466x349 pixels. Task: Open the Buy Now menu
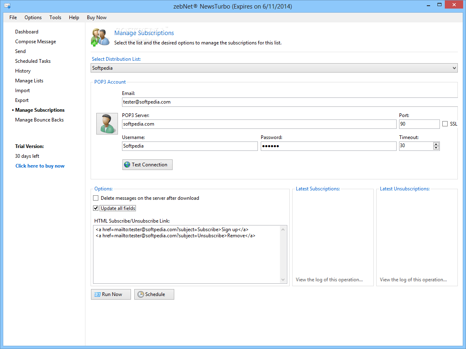(97, 18)
